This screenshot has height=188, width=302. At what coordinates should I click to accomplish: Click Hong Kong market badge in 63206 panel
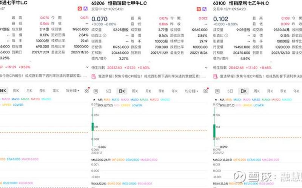click(199, 9)
